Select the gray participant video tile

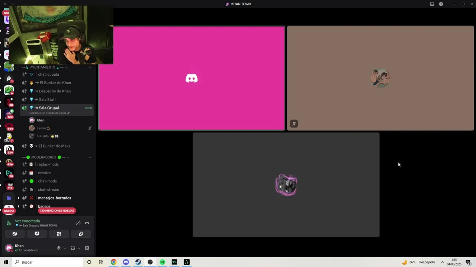point(286,185)
